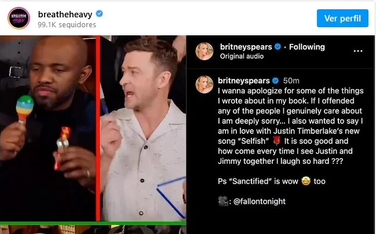Open the breatheheavy profile avatar

click(19, 18)
